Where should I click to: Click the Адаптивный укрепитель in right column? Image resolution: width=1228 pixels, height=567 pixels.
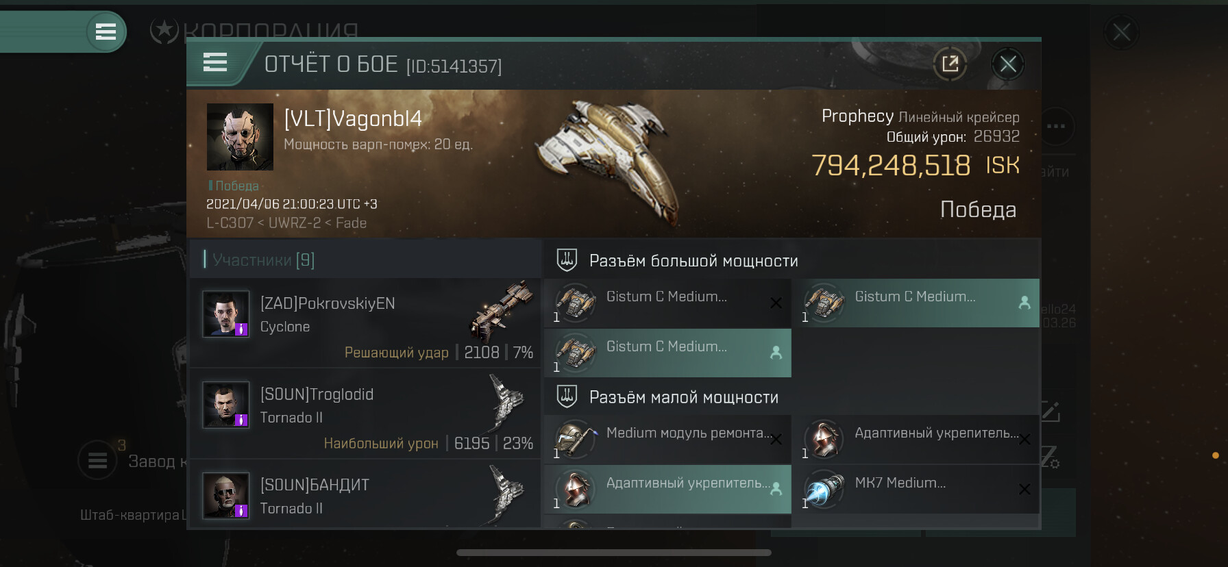916,439
